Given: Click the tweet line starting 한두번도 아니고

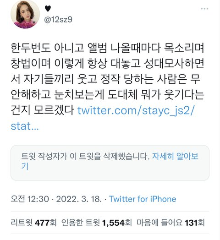Looking at the screenshot, I should tap(107, 48).
